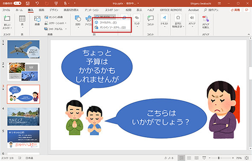Screen dimensions: 252x161
Task: Click オンライン画像 button
Action: coord(54,17)
